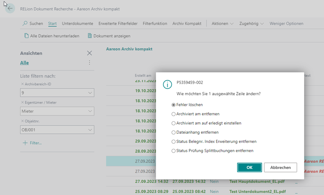Confirm the dialog with OK
This screenshot has width=324, height=195.
249,167
